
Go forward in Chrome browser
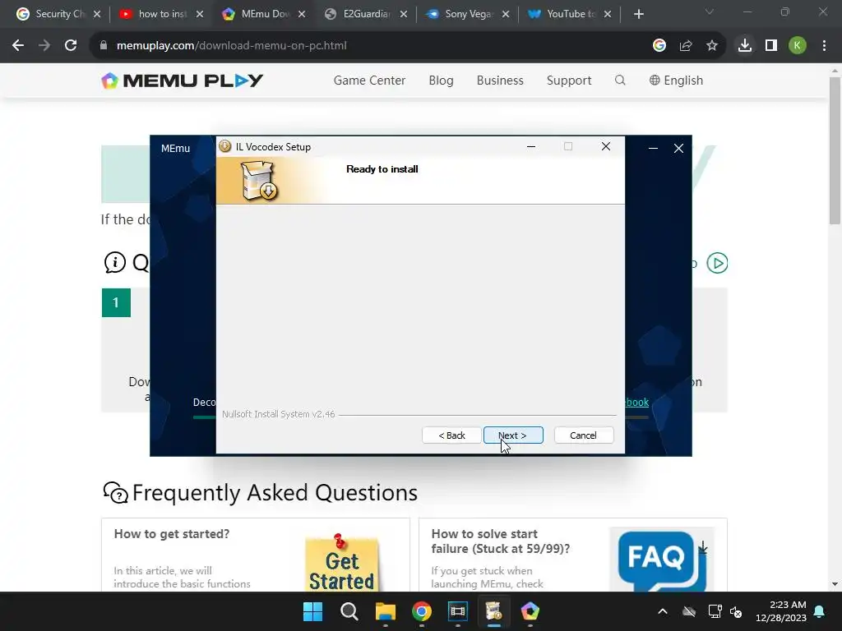(44, 46)
